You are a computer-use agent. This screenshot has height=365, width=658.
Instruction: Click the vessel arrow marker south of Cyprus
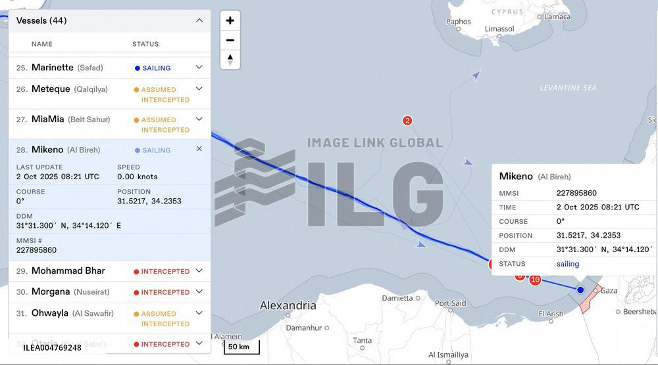click(476, 75)
